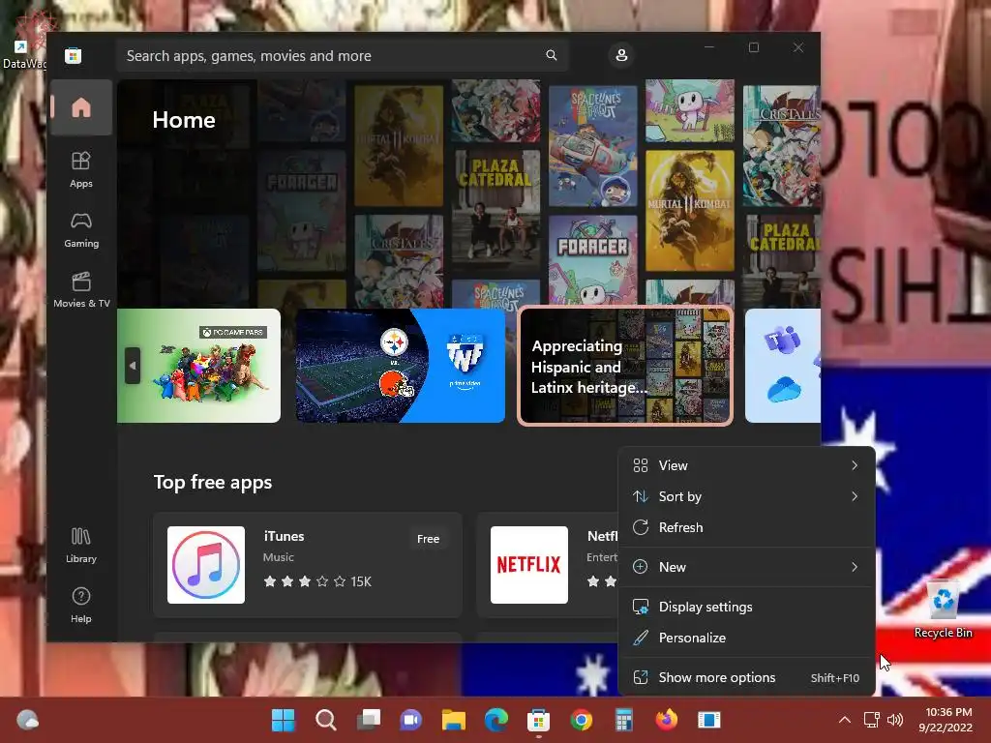The width and height of the screenshot is (991, 743).
Task: Expand the Sort by chevron arrow
Action: (x=855, y=496)
